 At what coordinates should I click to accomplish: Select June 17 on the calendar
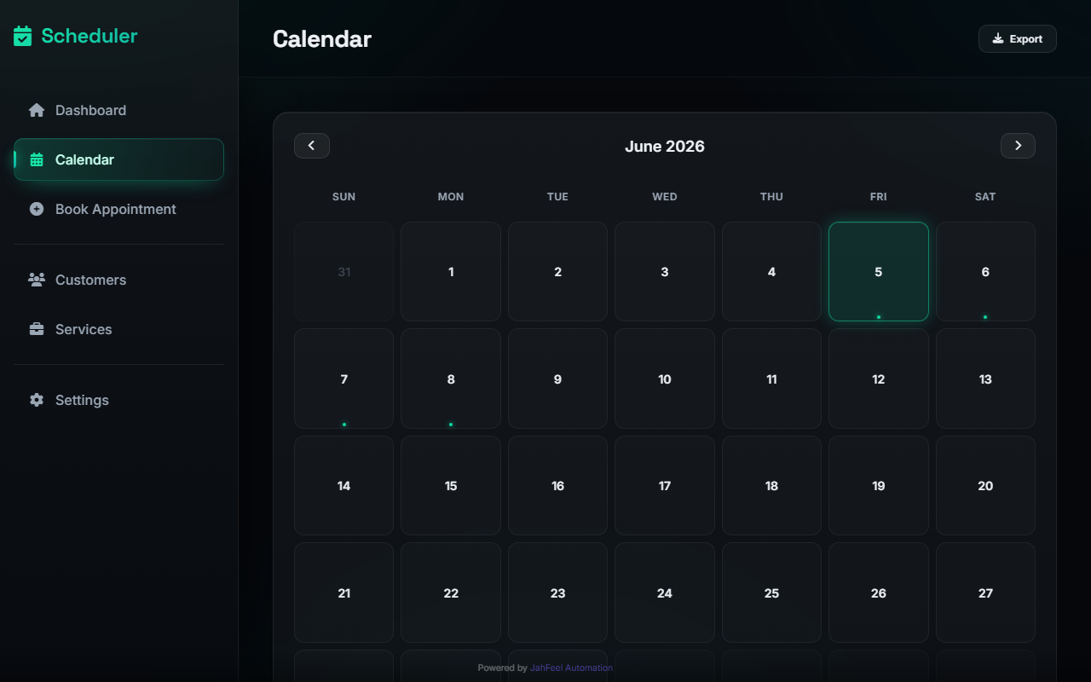(665, 486)
